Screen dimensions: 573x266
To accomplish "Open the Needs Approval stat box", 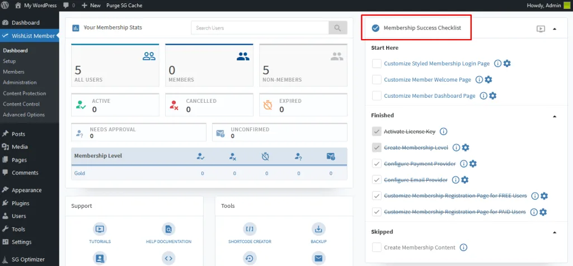I will [x=139, y=132].
